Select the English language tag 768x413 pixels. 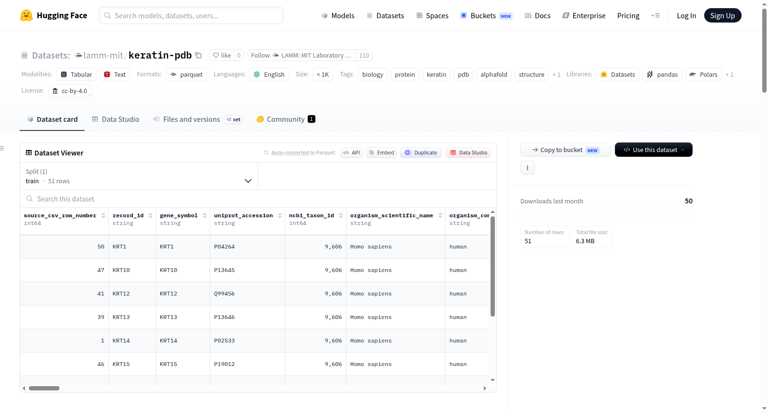pyautogui.click(x=269, y=75)
